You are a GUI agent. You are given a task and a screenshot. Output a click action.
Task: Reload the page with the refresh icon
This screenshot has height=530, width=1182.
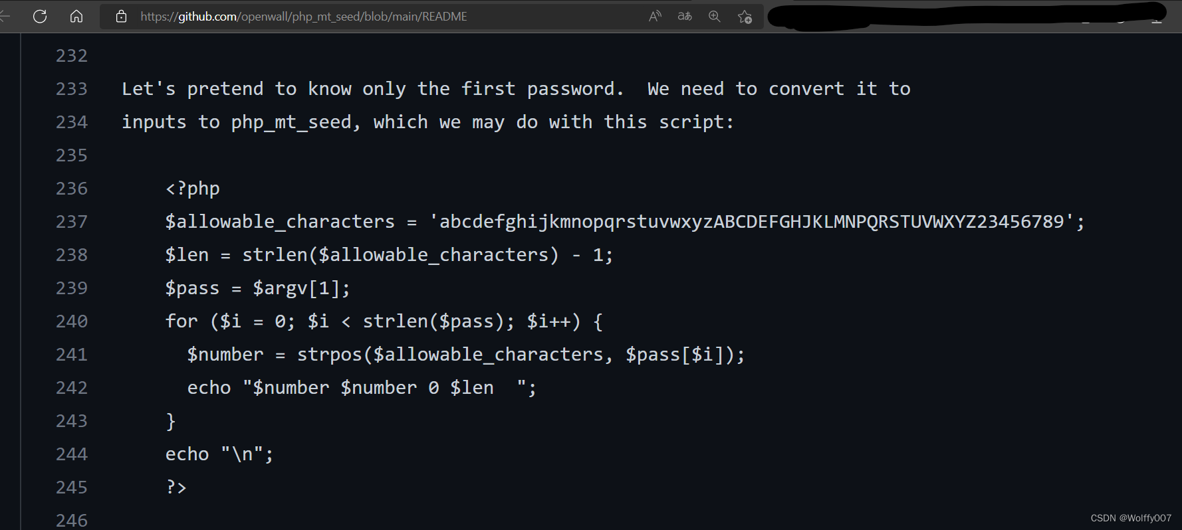point(40,16)
